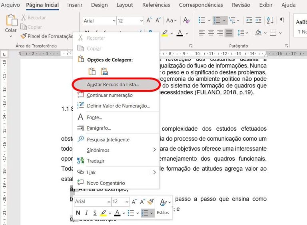Click line spacing icon in ribbon

tap(241, 32)
